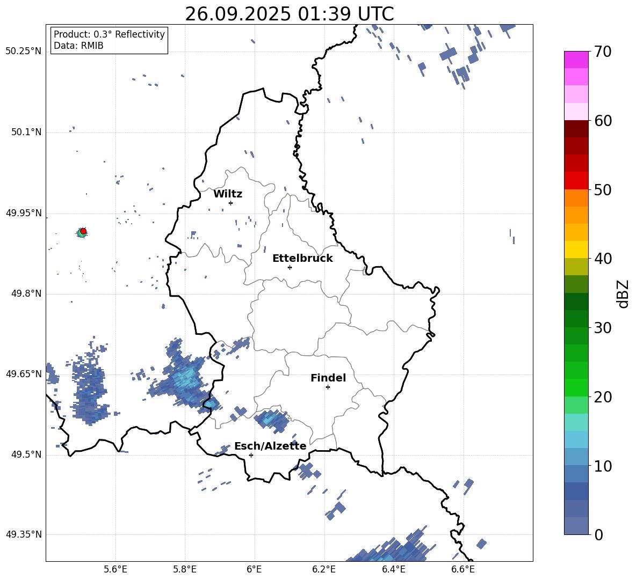Viewport: 636px width, 580px height.
Task: Click the Findel city label
Action: pos(328,378)
